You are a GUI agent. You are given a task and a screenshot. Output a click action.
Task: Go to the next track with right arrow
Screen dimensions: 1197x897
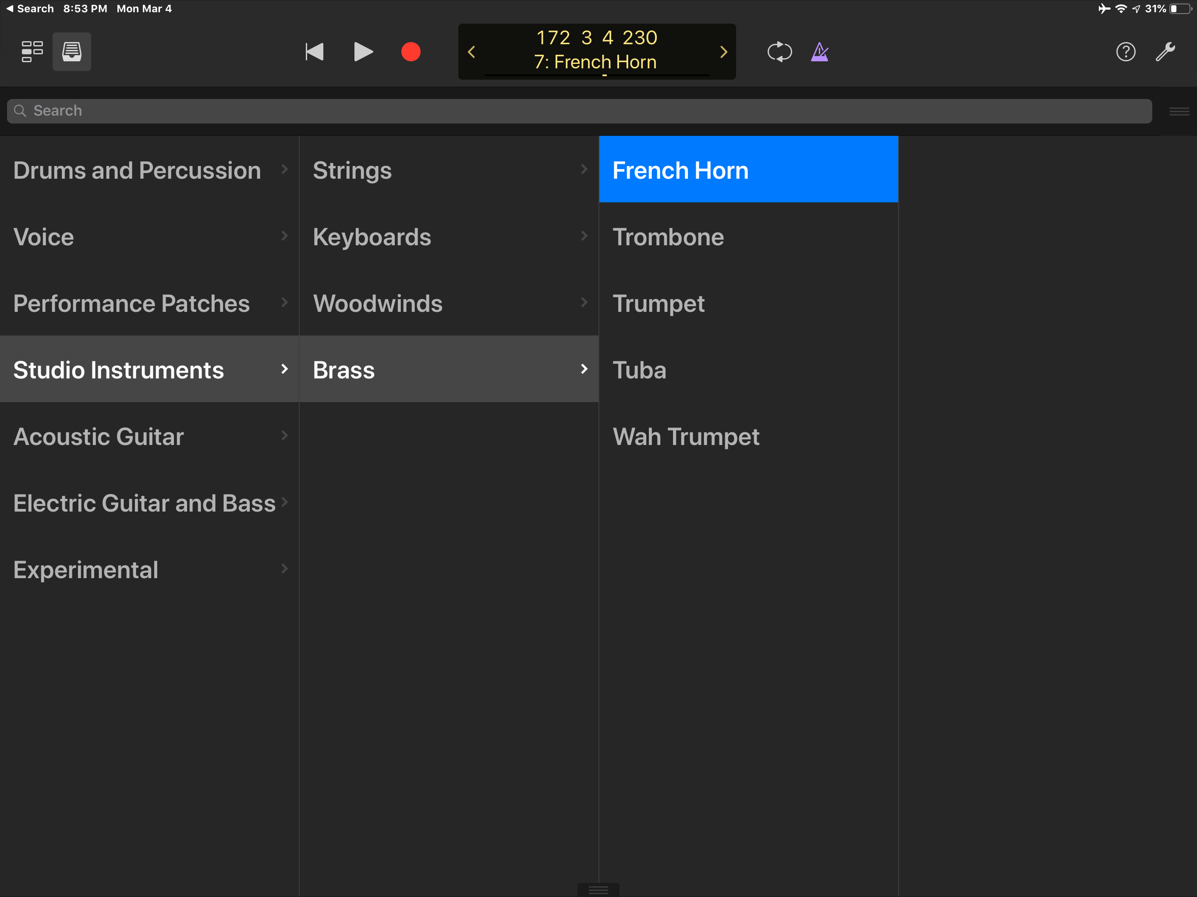(723, 52)
